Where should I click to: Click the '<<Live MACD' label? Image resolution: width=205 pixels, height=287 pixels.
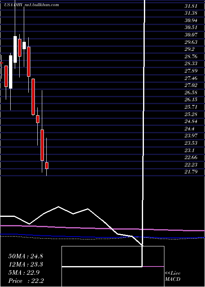(173, 276)
